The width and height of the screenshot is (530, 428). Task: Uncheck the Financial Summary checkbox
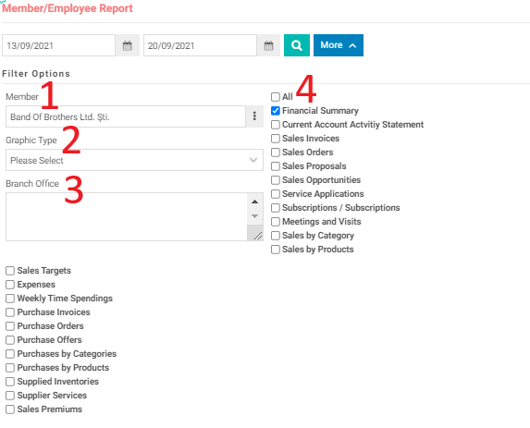coord(276,111)
